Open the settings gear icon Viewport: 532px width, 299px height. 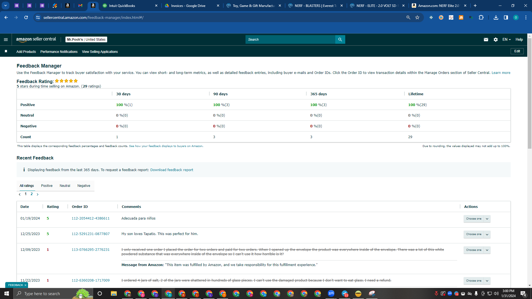[496, 40]
